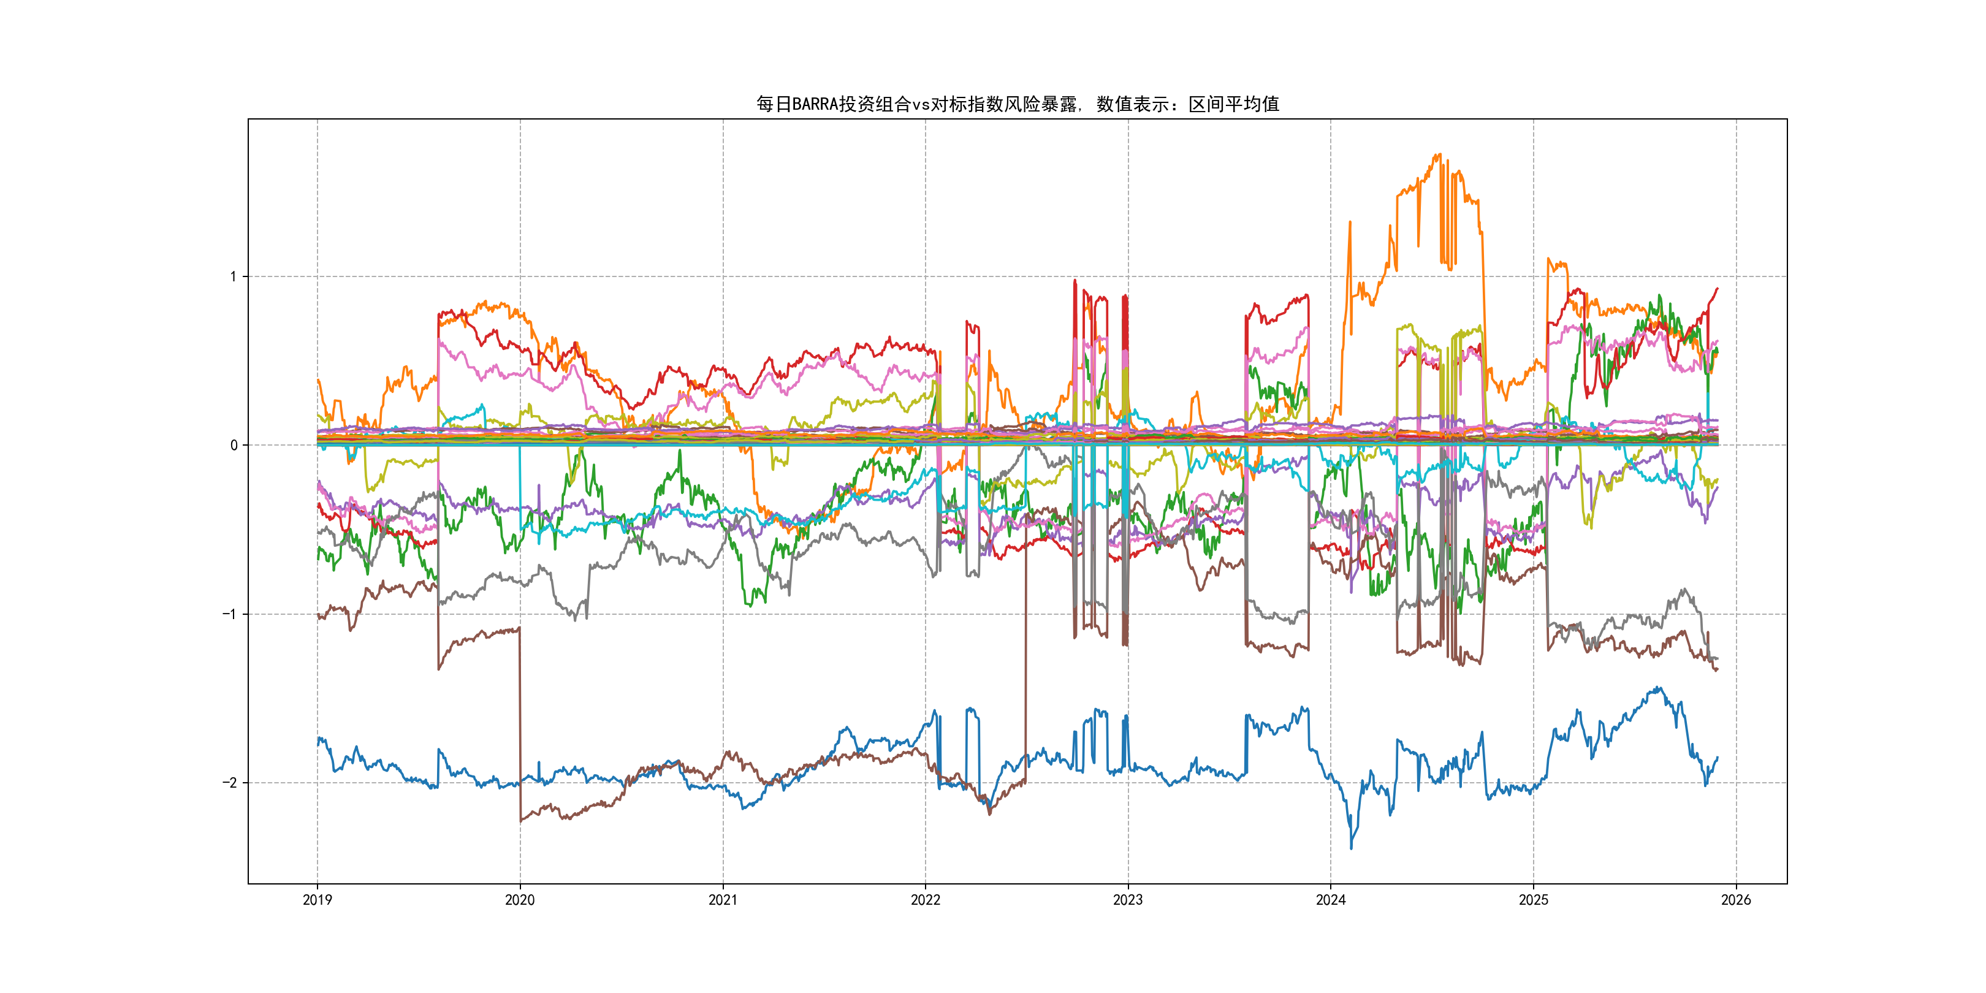Click the brown line's vertical drop at 2020
Viewport: 1986px width, 993px height.
pyautogui.click(x=520, y=725)
